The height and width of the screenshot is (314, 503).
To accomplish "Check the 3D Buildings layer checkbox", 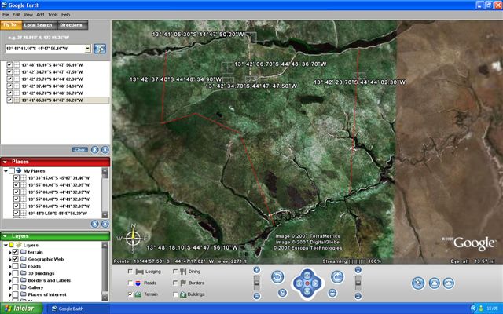I will pos(15,273).
